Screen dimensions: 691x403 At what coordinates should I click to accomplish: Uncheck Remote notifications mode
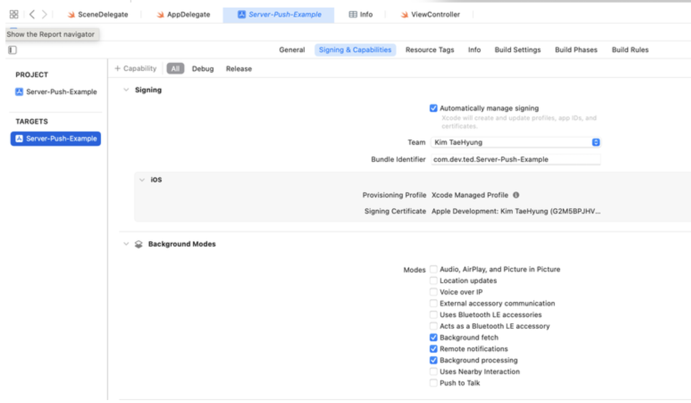click(433, 349)
